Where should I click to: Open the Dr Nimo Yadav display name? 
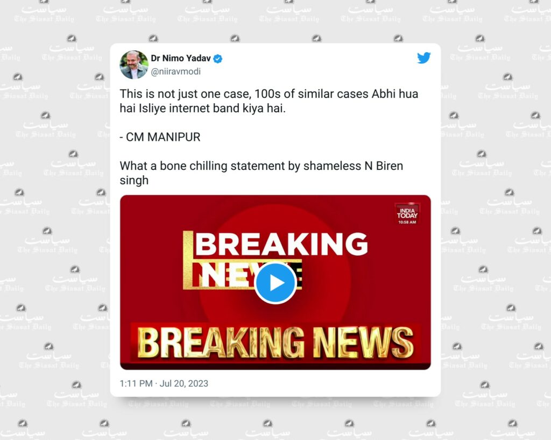181,58
